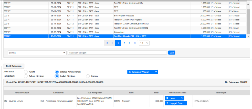The width and height of the screenshot is (252, 109).
Task: Open the Detil Dokumen tab
Action: [x=14, y=66]
